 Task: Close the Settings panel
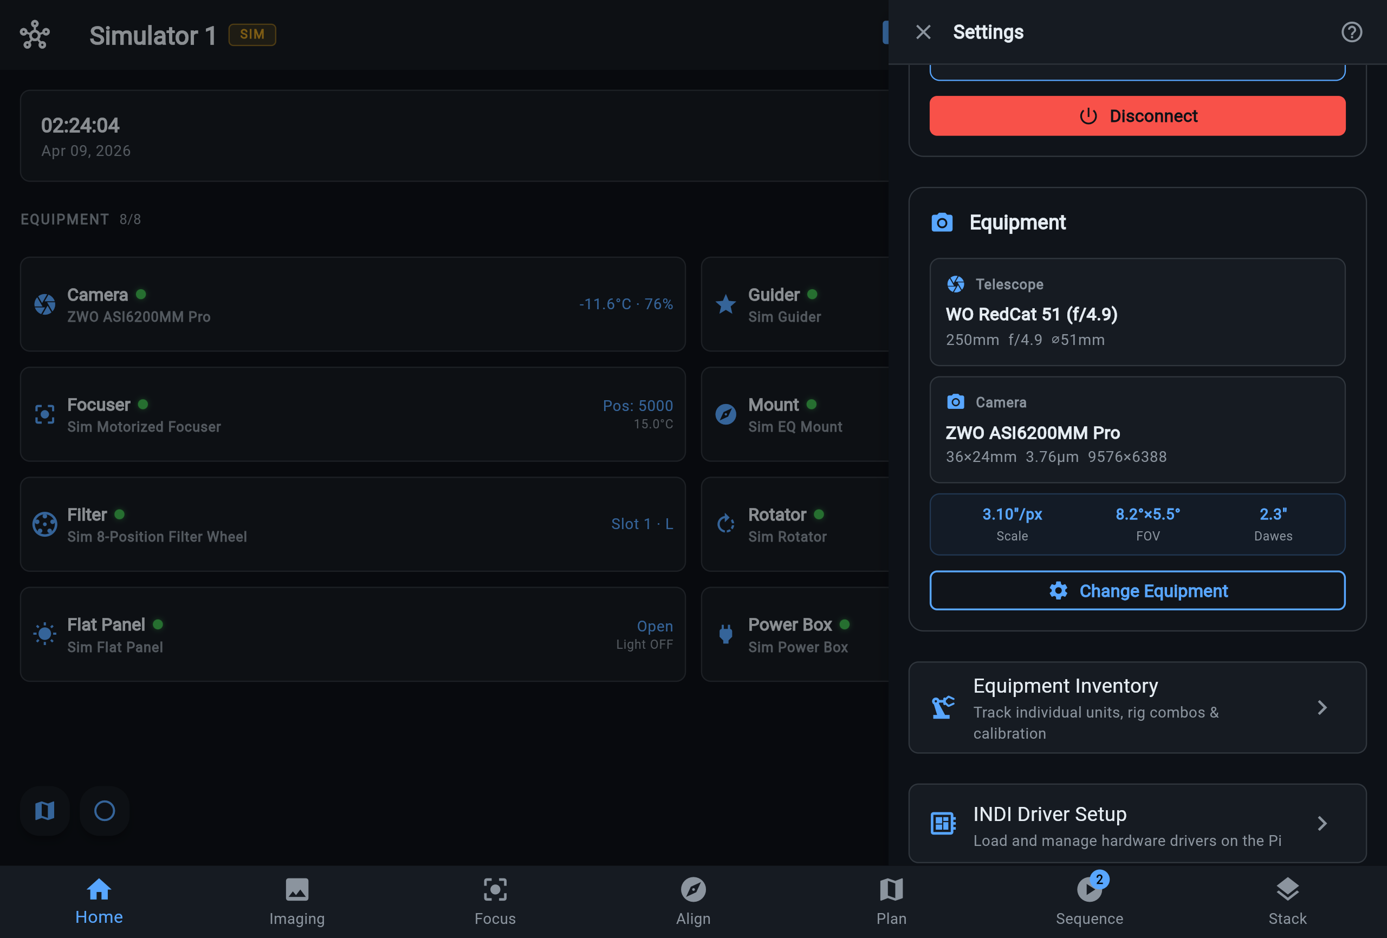923,32
